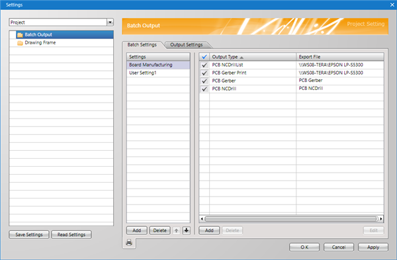Delete the selected batch setting
Screen dimensions: 397x260
(159, 230)
